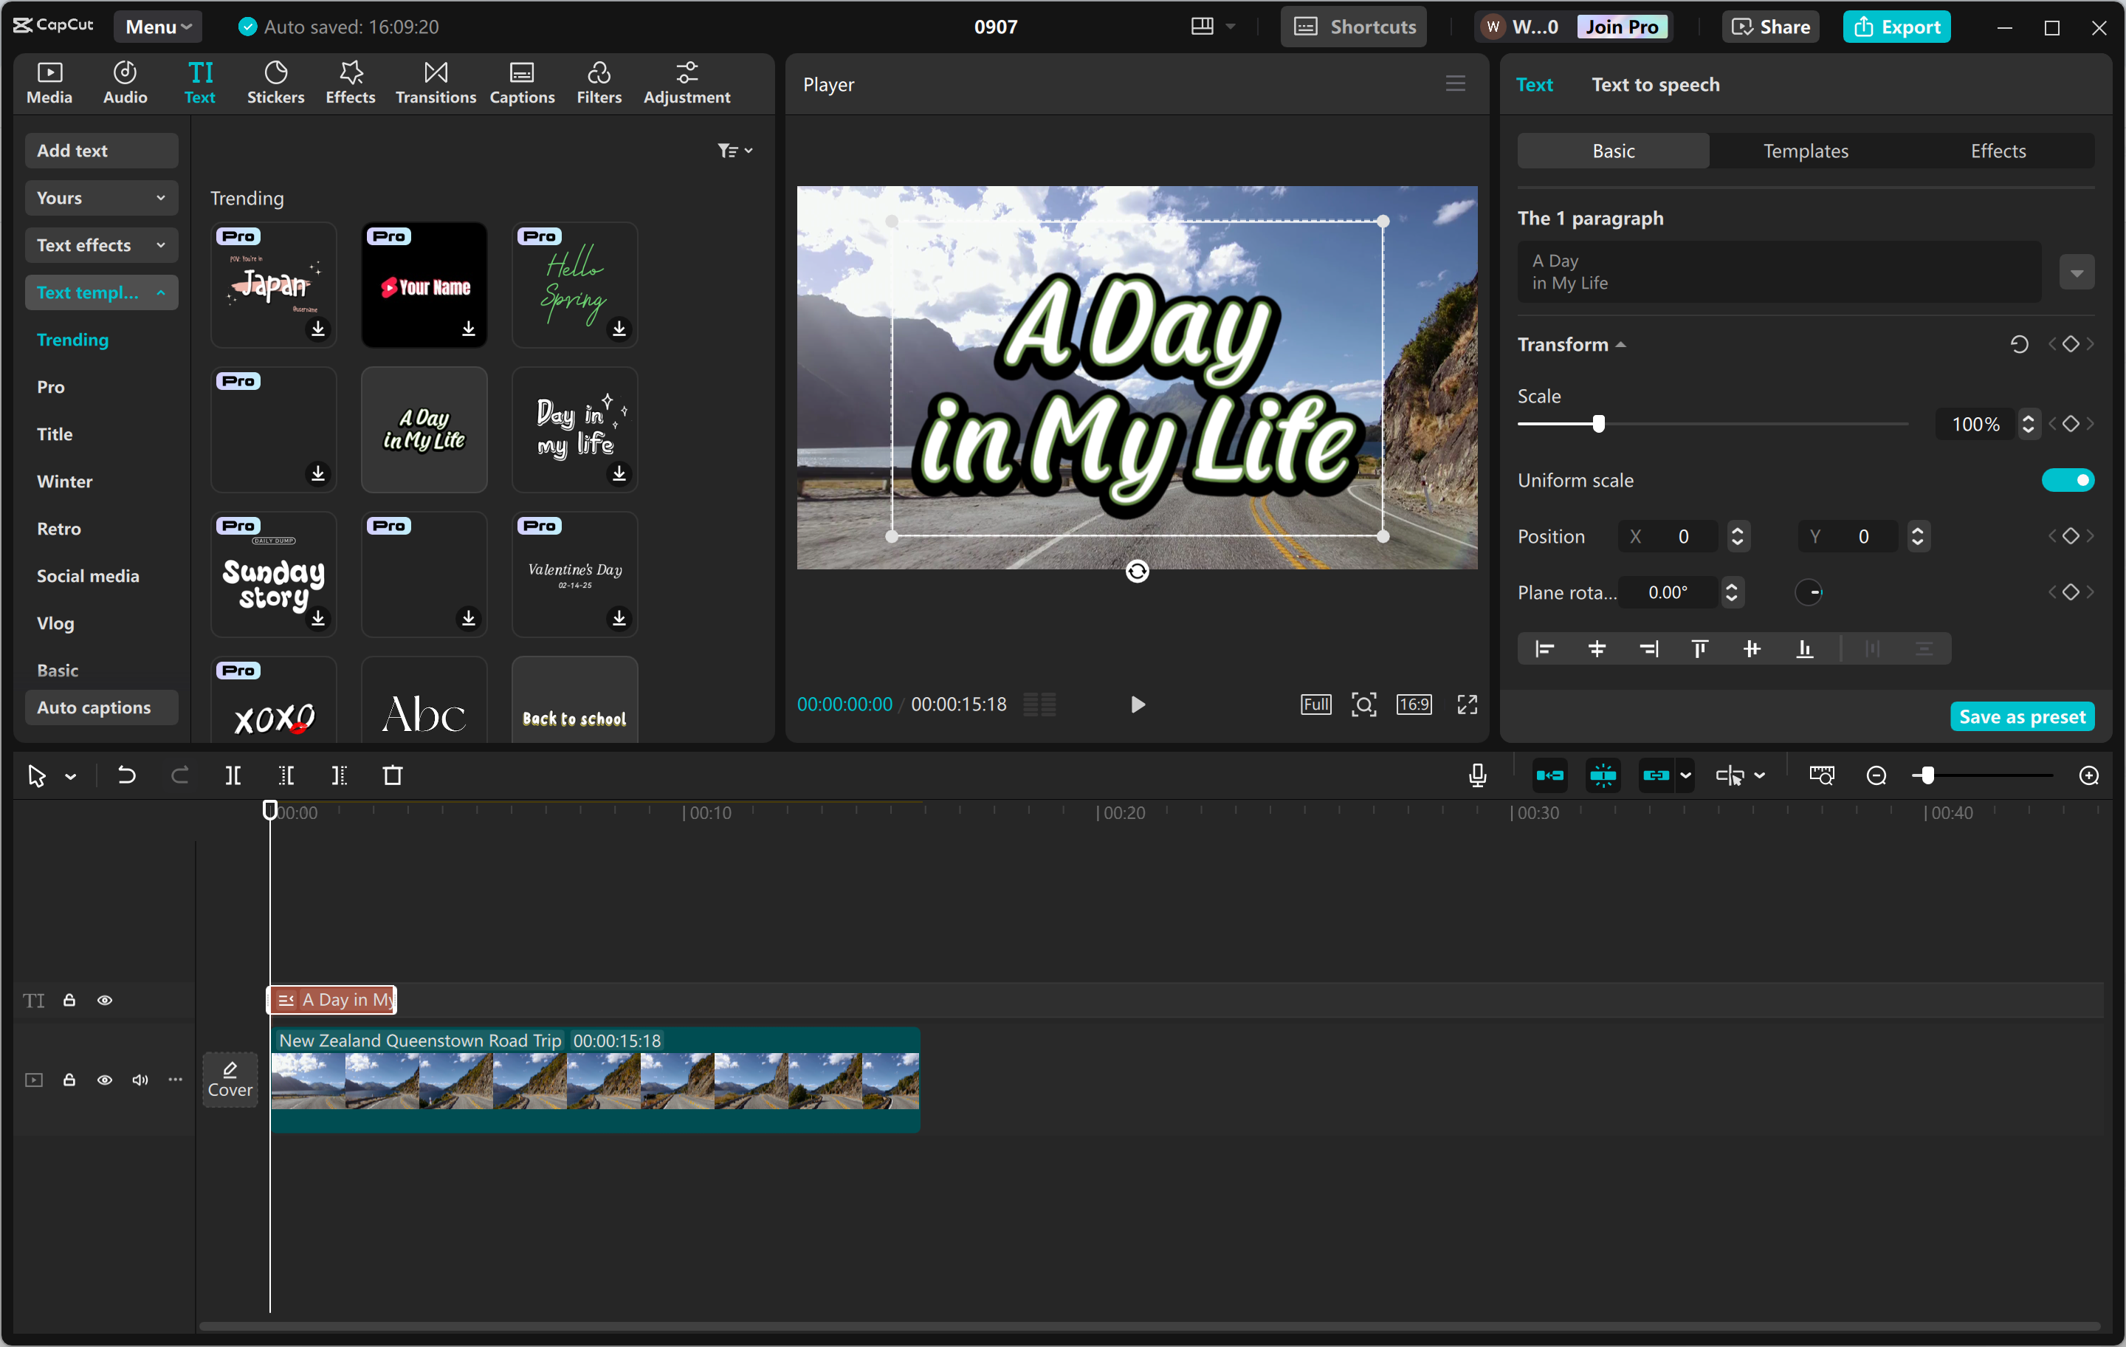Delete the selected clip using the trash icon
The image size is (2126, 1347).
[x=393, y=775]
